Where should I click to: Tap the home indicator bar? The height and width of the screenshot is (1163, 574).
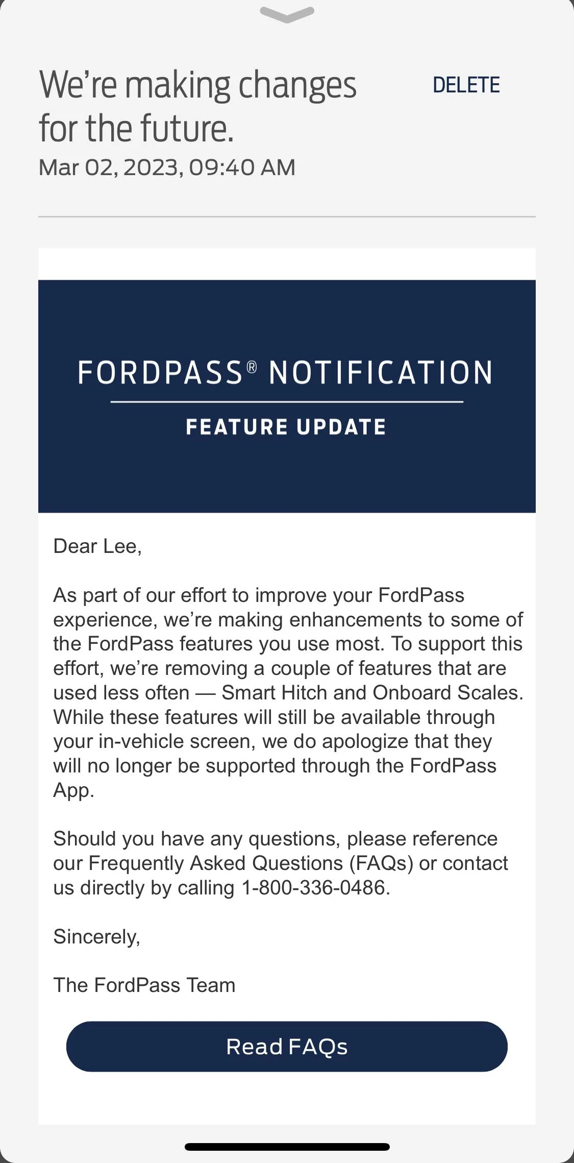287,1147
